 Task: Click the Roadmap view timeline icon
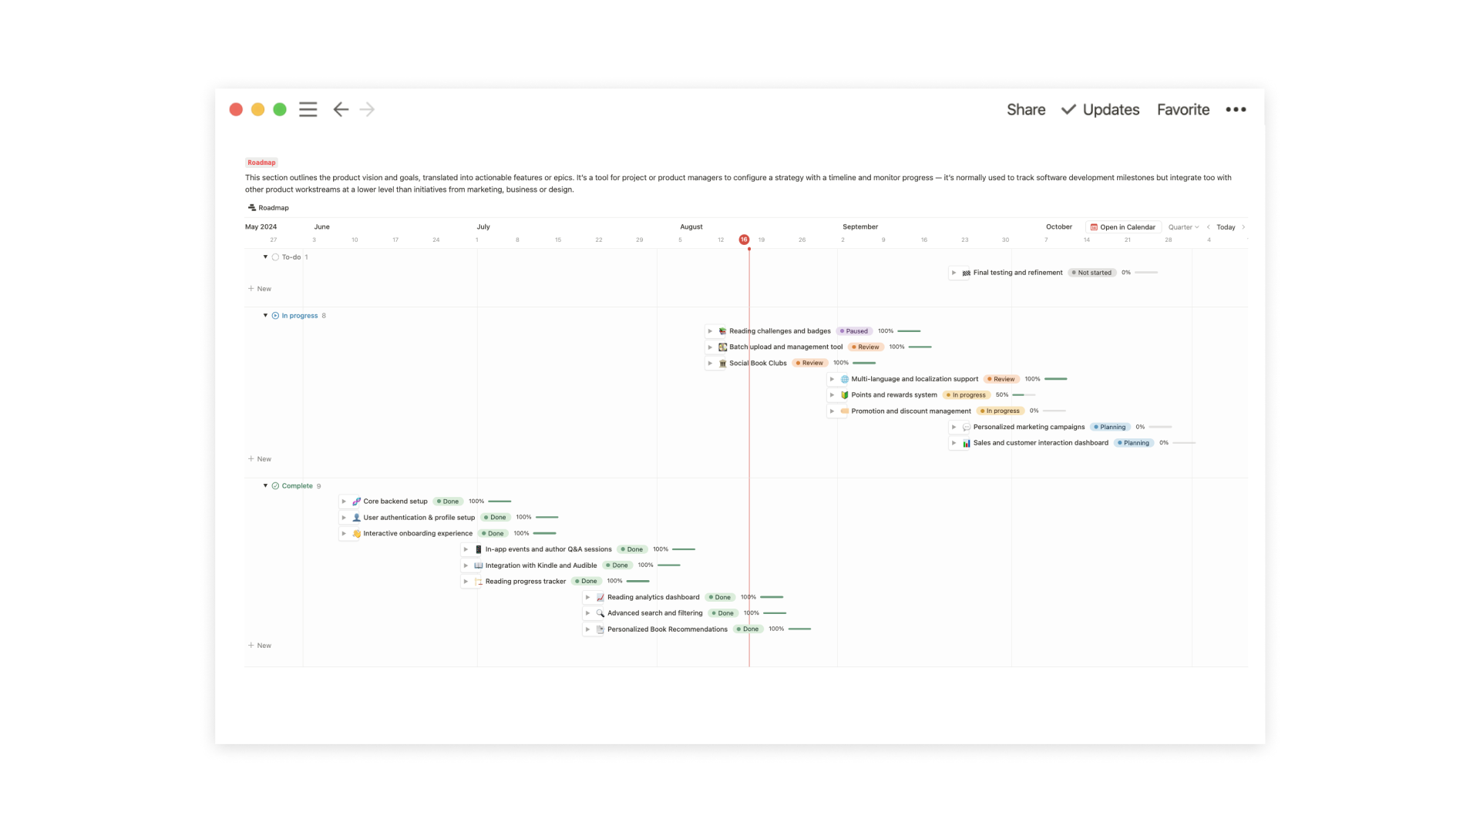coord(251,207)
